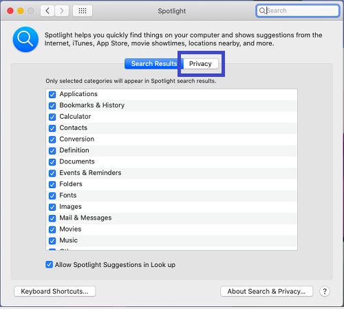This screenshot has width=344, height=309.
Task: Select the Applications label text
Action: pos(78,94)
